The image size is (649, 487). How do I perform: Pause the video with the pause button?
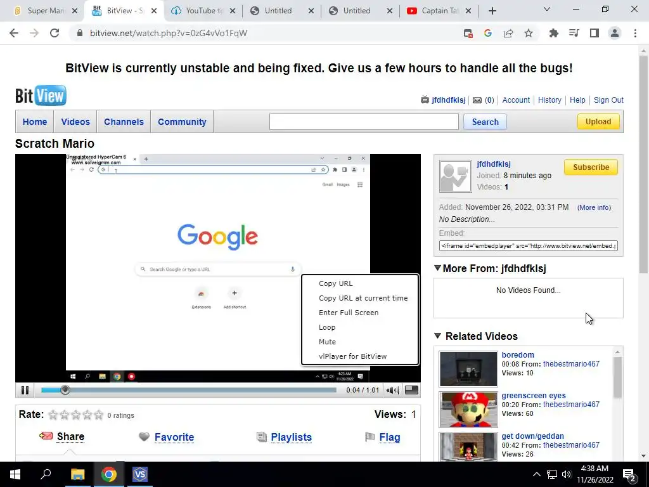(25, 390)
